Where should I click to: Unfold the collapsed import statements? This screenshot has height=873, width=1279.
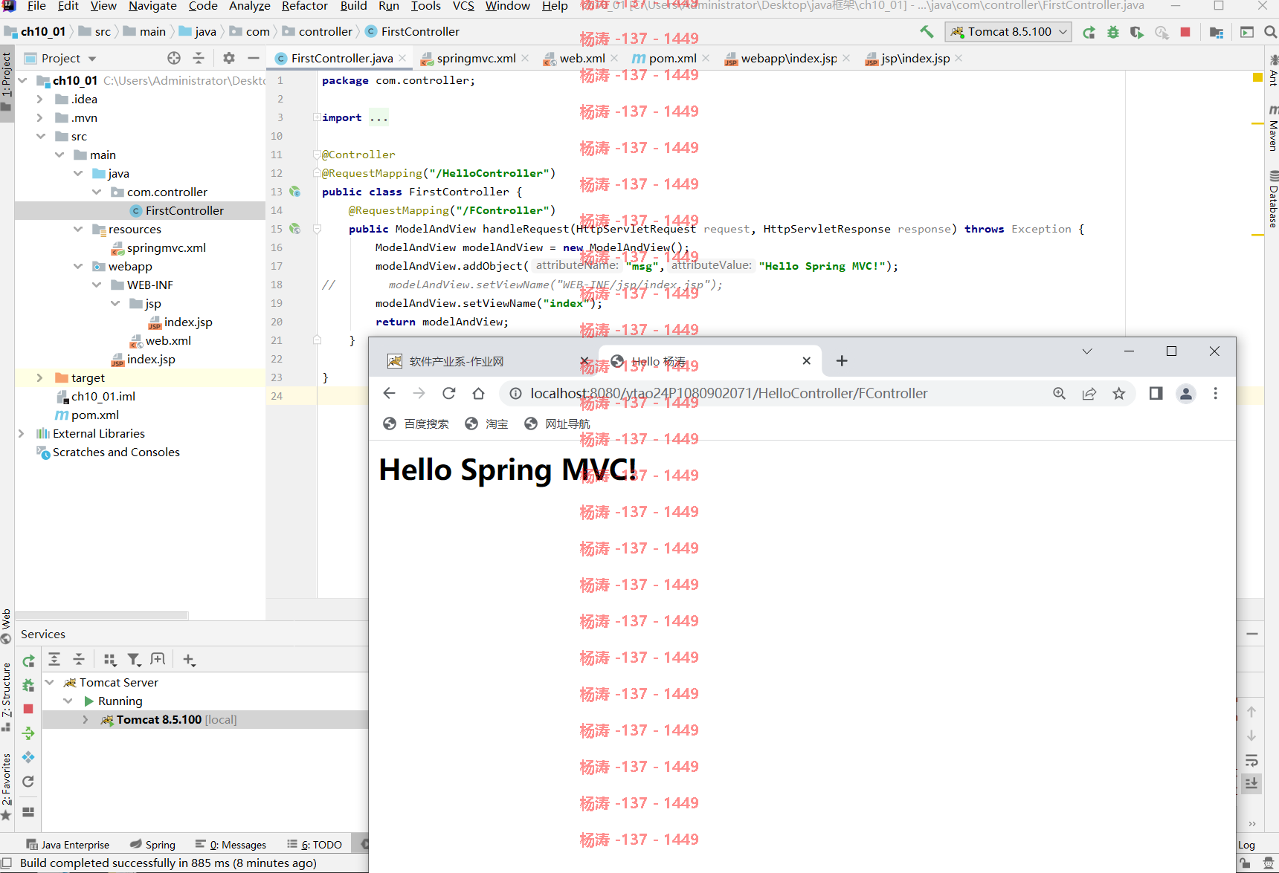tap(317, 117)
